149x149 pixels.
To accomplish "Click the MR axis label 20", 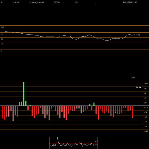I will [x=145, y=103].
